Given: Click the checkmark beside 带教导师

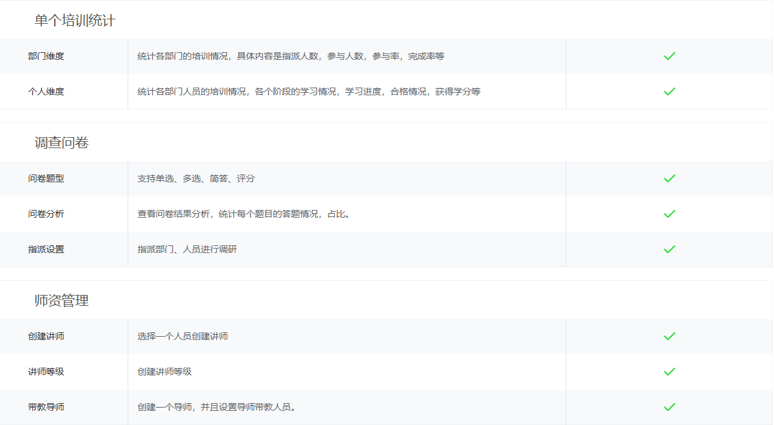Looking at the screenshot, I should [669, 407].
